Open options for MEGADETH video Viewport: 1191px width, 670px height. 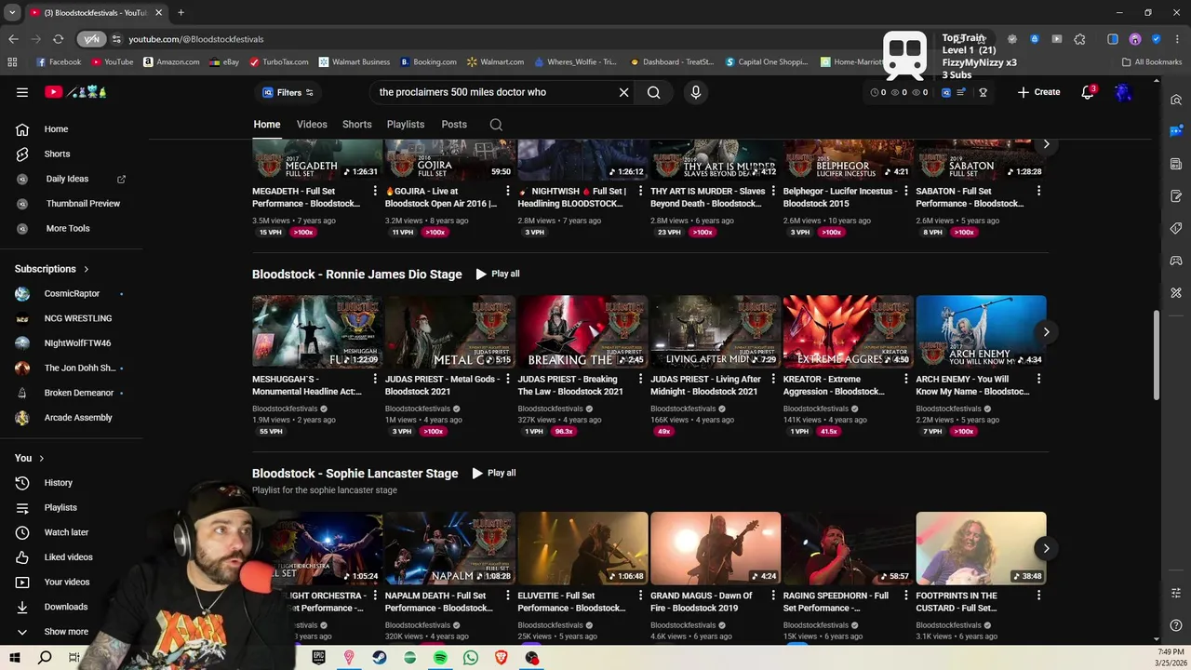[x=375, y=191]
